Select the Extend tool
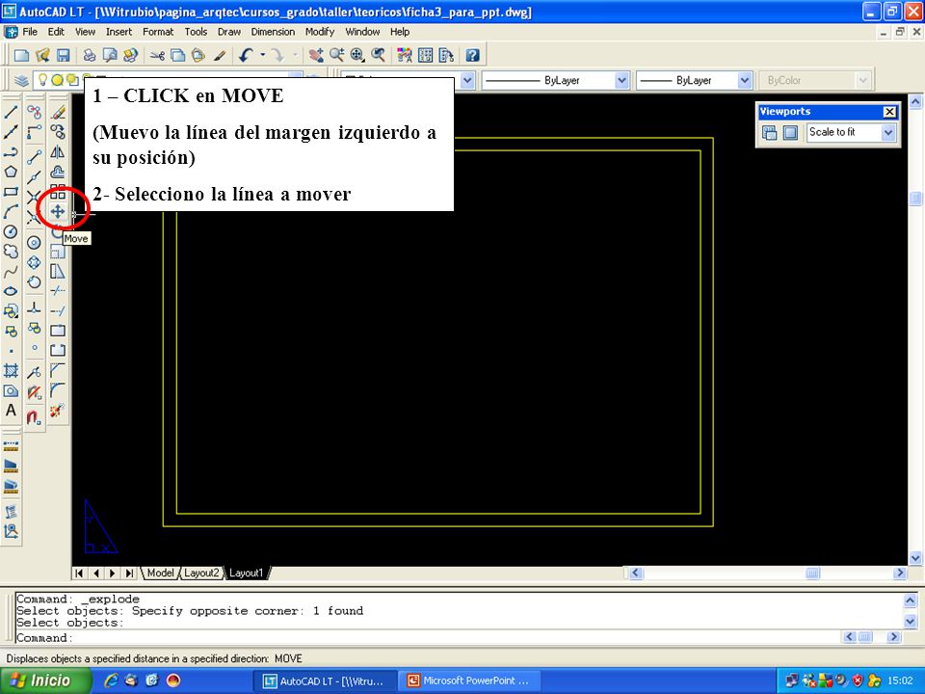Viewport: 925px width, 694px height. click(x=58, y=310)
